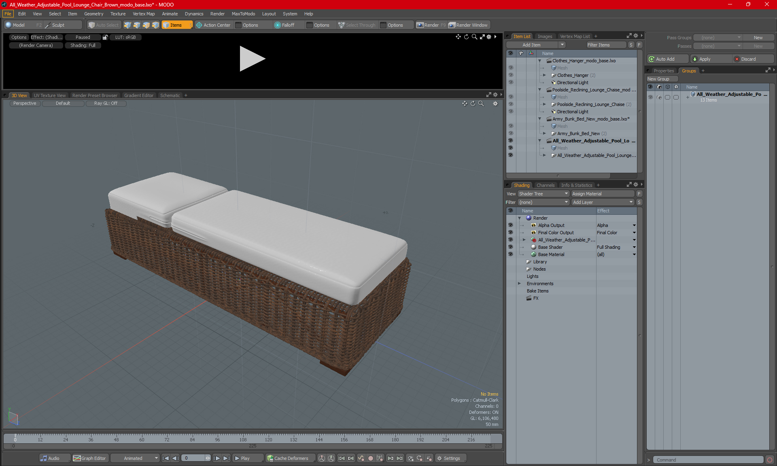Screen dimensions: 777x466
Task: Toggle visibility of Clothes_Hanger item
Action: tap(510, 75)
